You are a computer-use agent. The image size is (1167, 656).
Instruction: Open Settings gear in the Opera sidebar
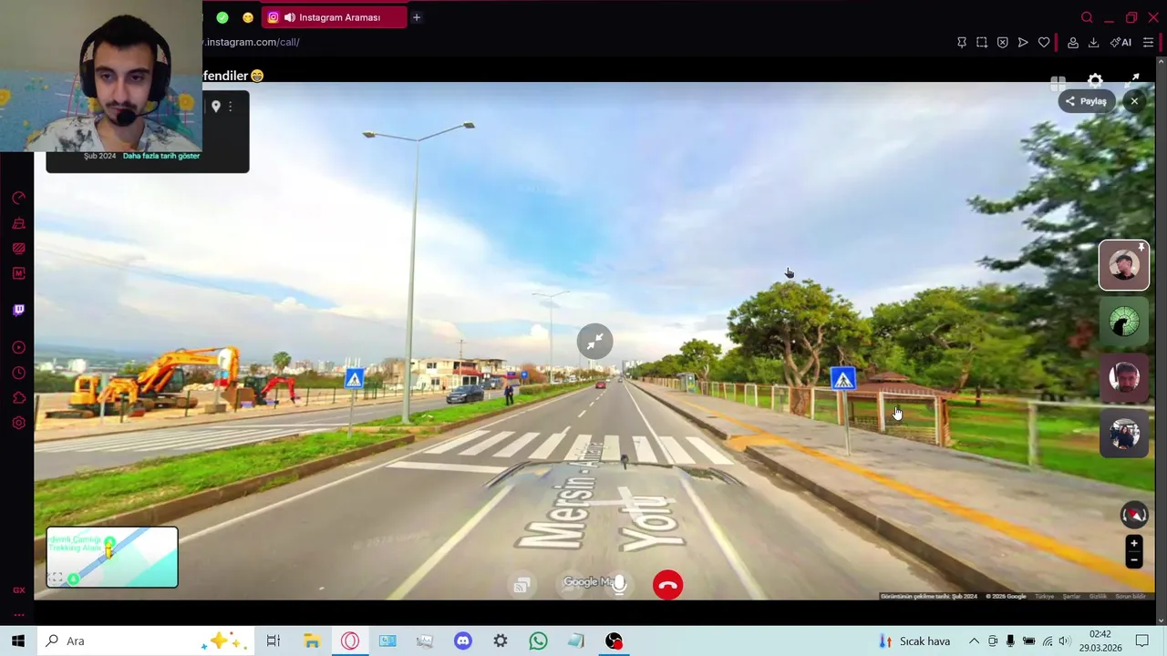(x=18, y=423)
